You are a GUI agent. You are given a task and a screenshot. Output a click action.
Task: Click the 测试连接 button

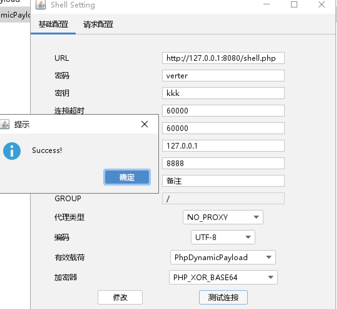[223, 297]
